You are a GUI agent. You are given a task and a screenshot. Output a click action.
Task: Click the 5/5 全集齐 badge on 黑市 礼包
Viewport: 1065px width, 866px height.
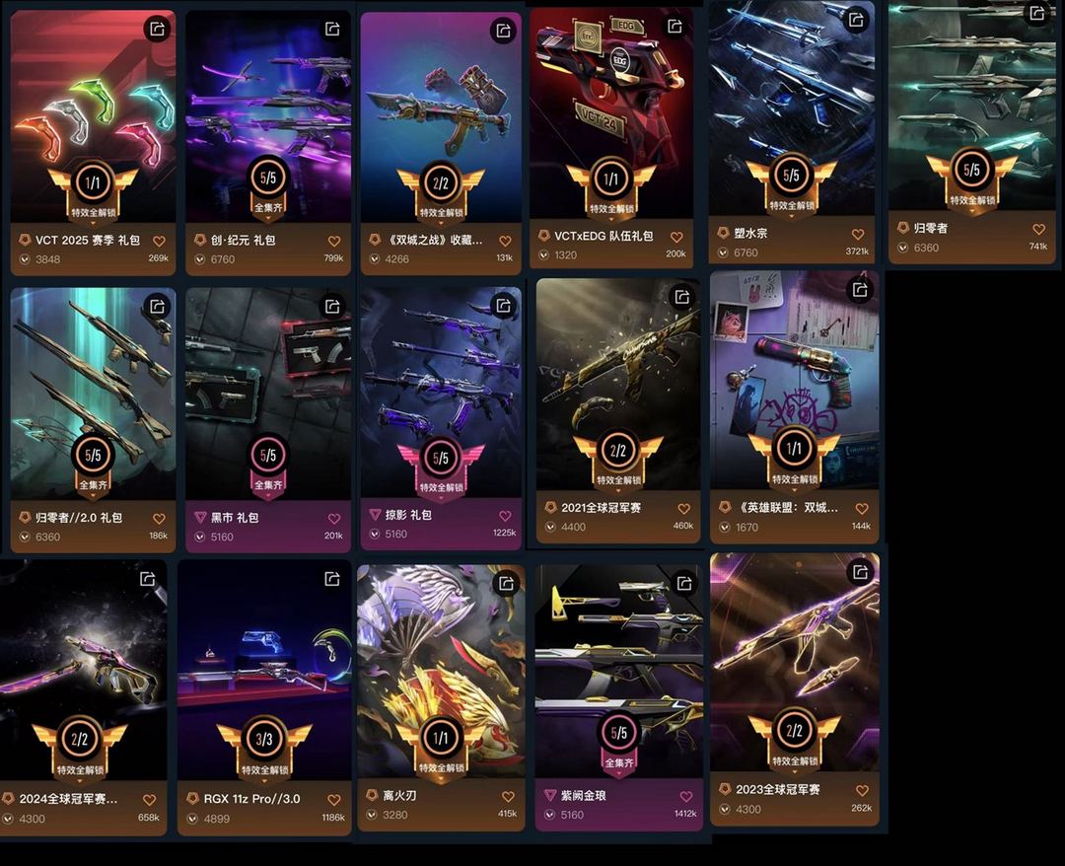[268, 466]
